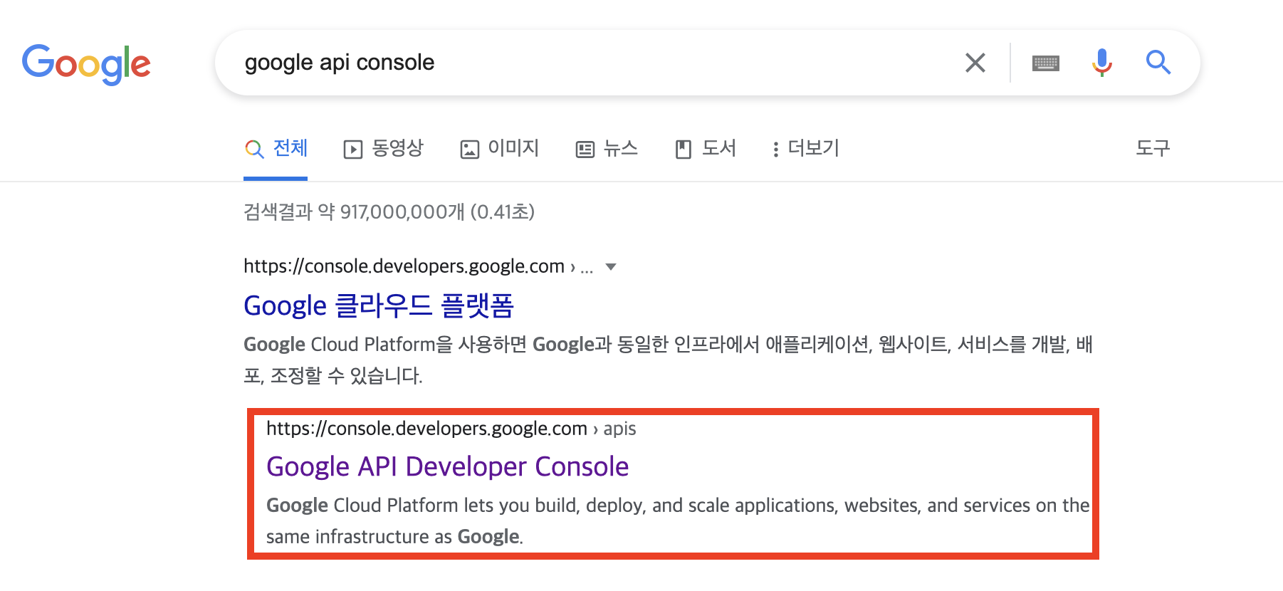This screenshot has height=591, width=1283.
Task: Open the 도서 (Books) tab
Action: [705, 148]
